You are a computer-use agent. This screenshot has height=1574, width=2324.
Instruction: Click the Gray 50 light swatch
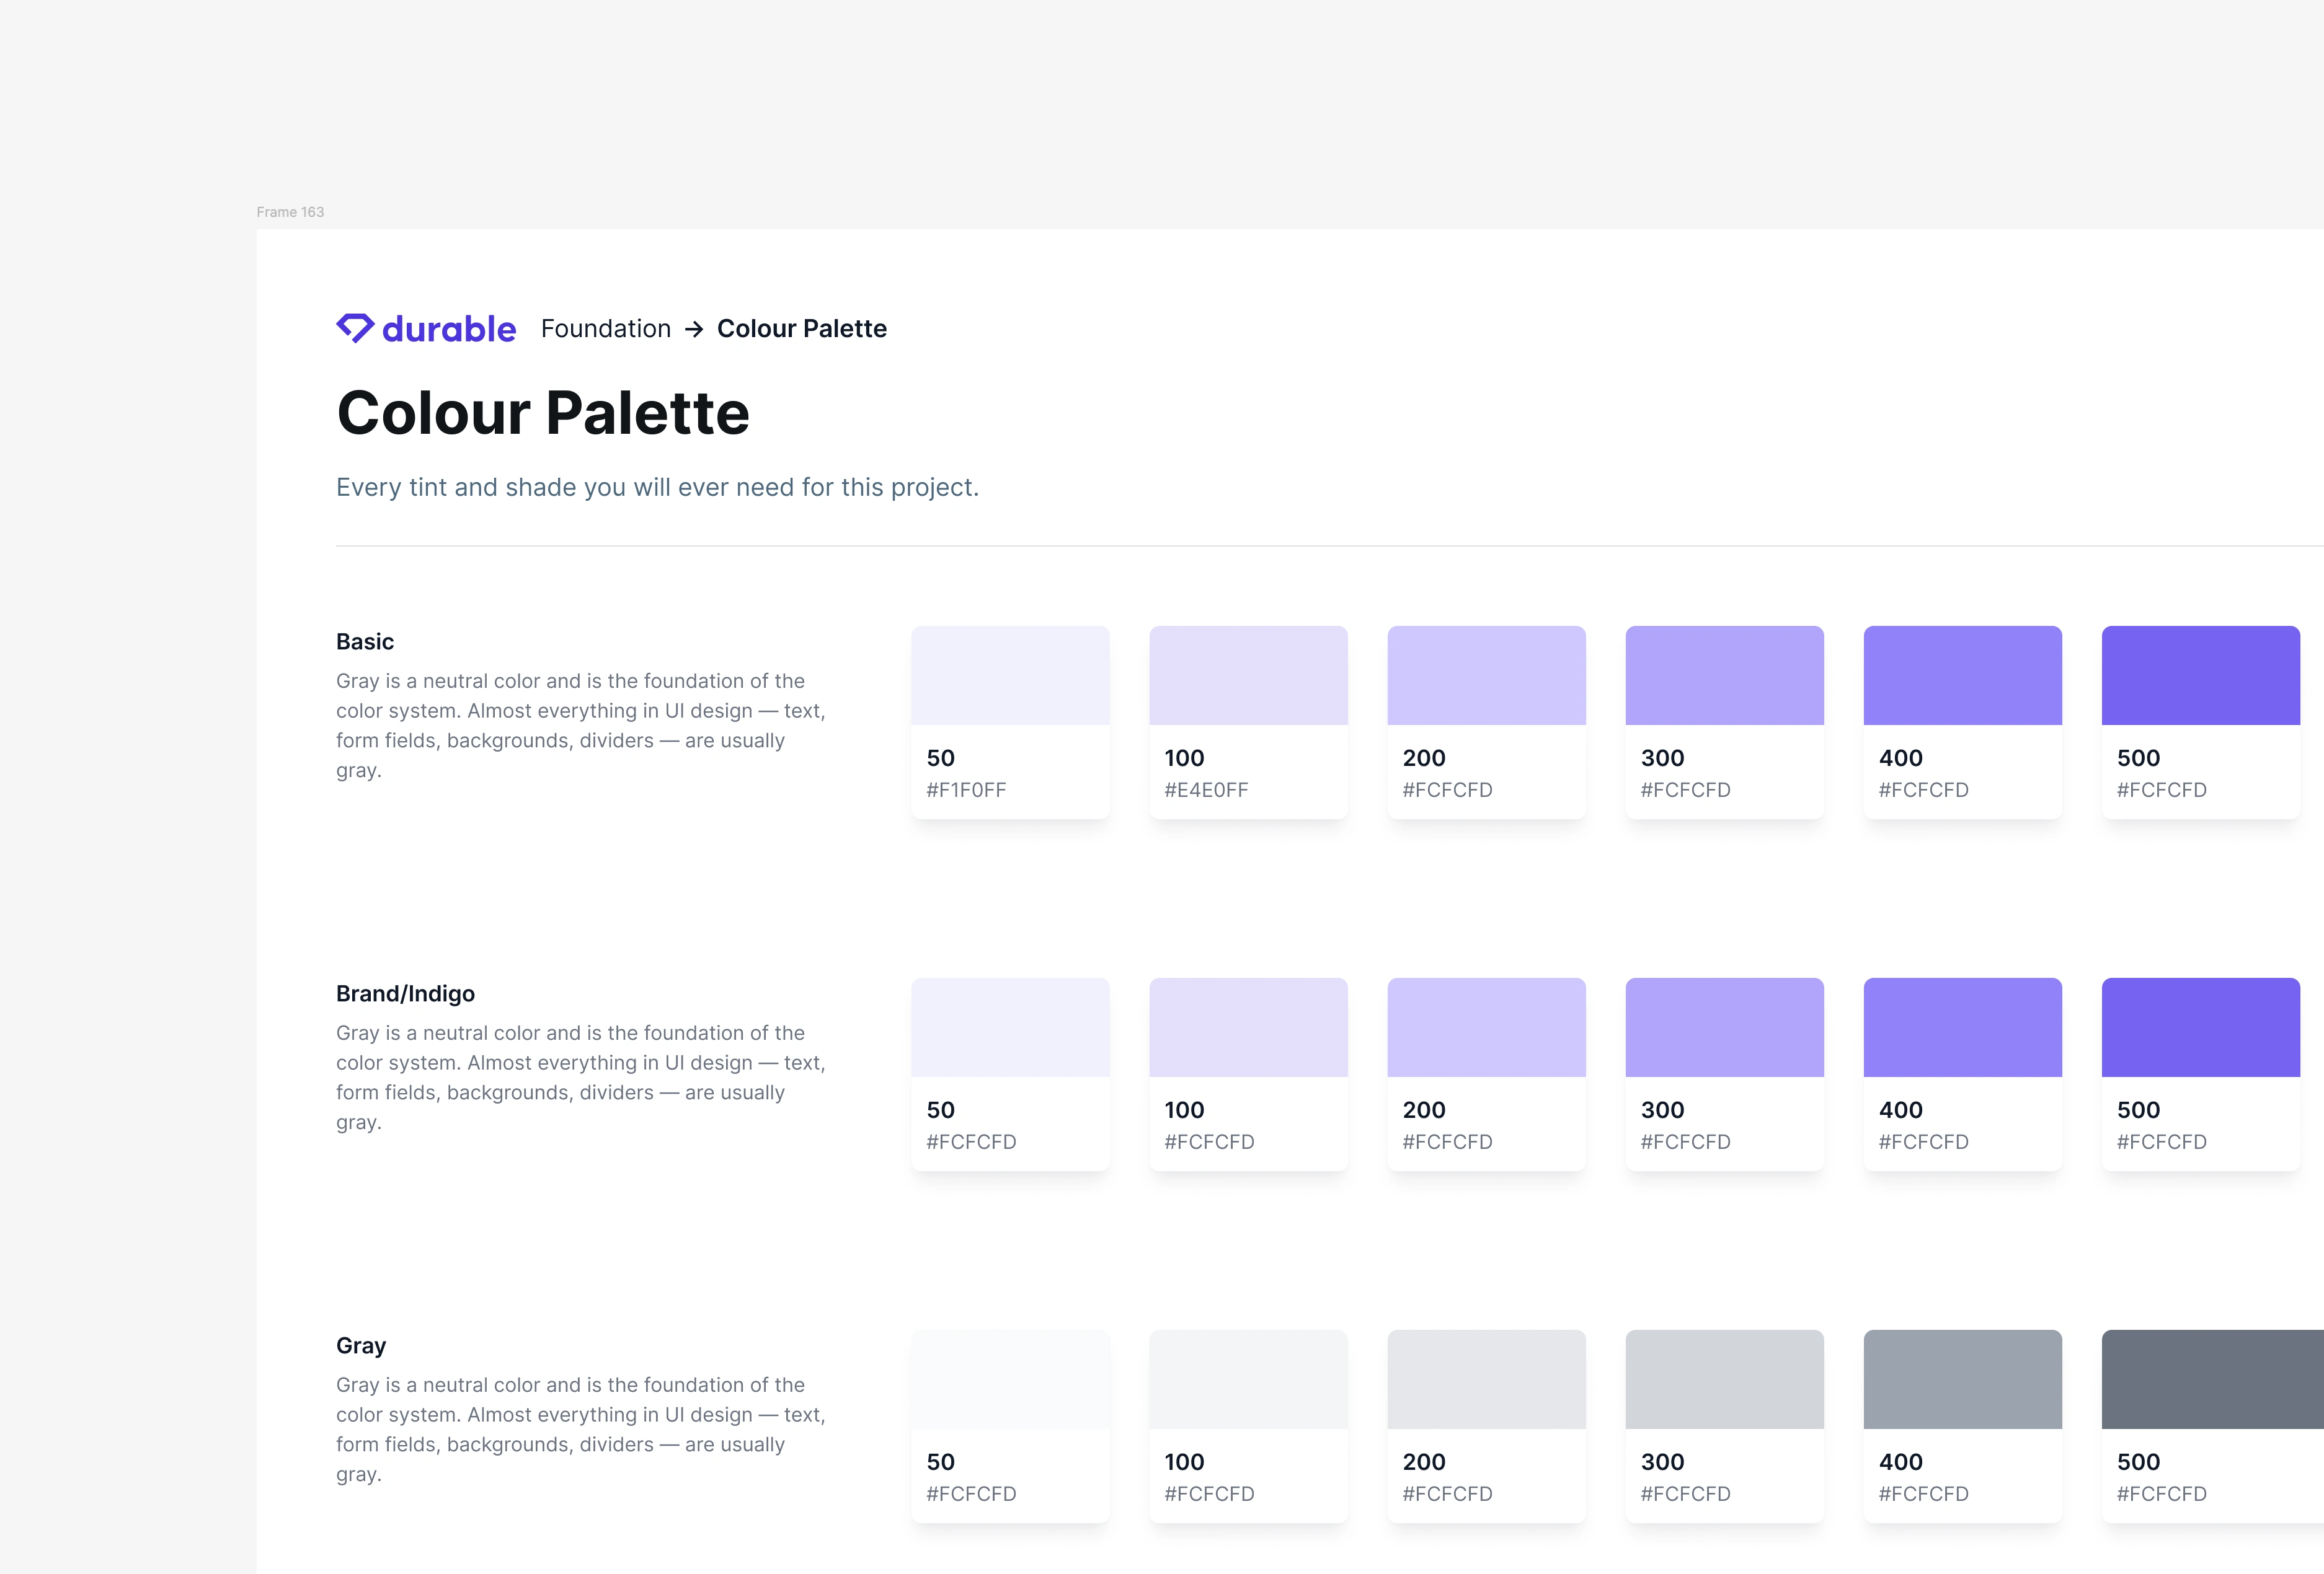click(x=1010, y=1379)
